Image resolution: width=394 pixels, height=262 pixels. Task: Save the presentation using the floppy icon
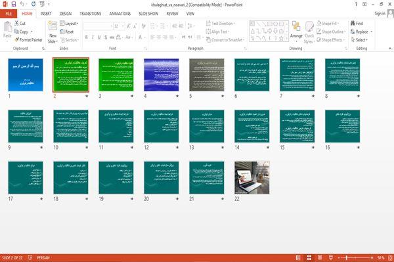point(14,4)
